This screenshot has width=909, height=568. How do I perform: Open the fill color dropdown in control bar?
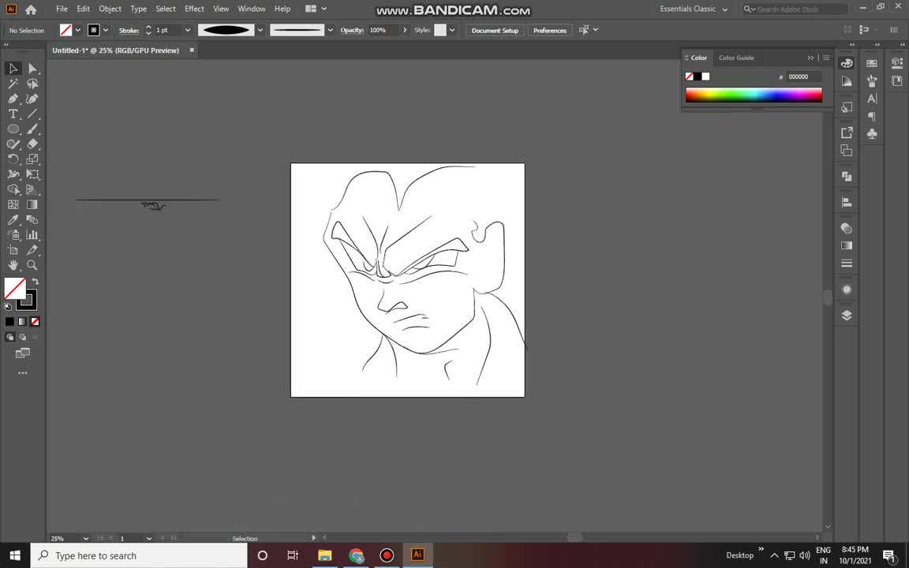(77, 30)
